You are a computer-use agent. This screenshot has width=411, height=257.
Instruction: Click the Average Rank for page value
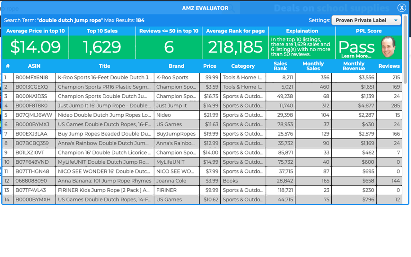coord(235,47)
